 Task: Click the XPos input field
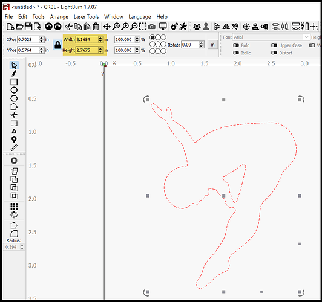point(28,39)
